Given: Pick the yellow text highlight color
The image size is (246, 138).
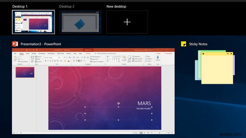Looking at the screenshot, I should coord(65,61).
